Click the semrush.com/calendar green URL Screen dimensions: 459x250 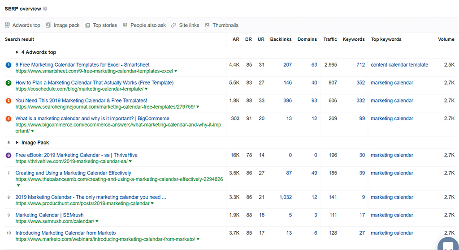tap(55, 221)
